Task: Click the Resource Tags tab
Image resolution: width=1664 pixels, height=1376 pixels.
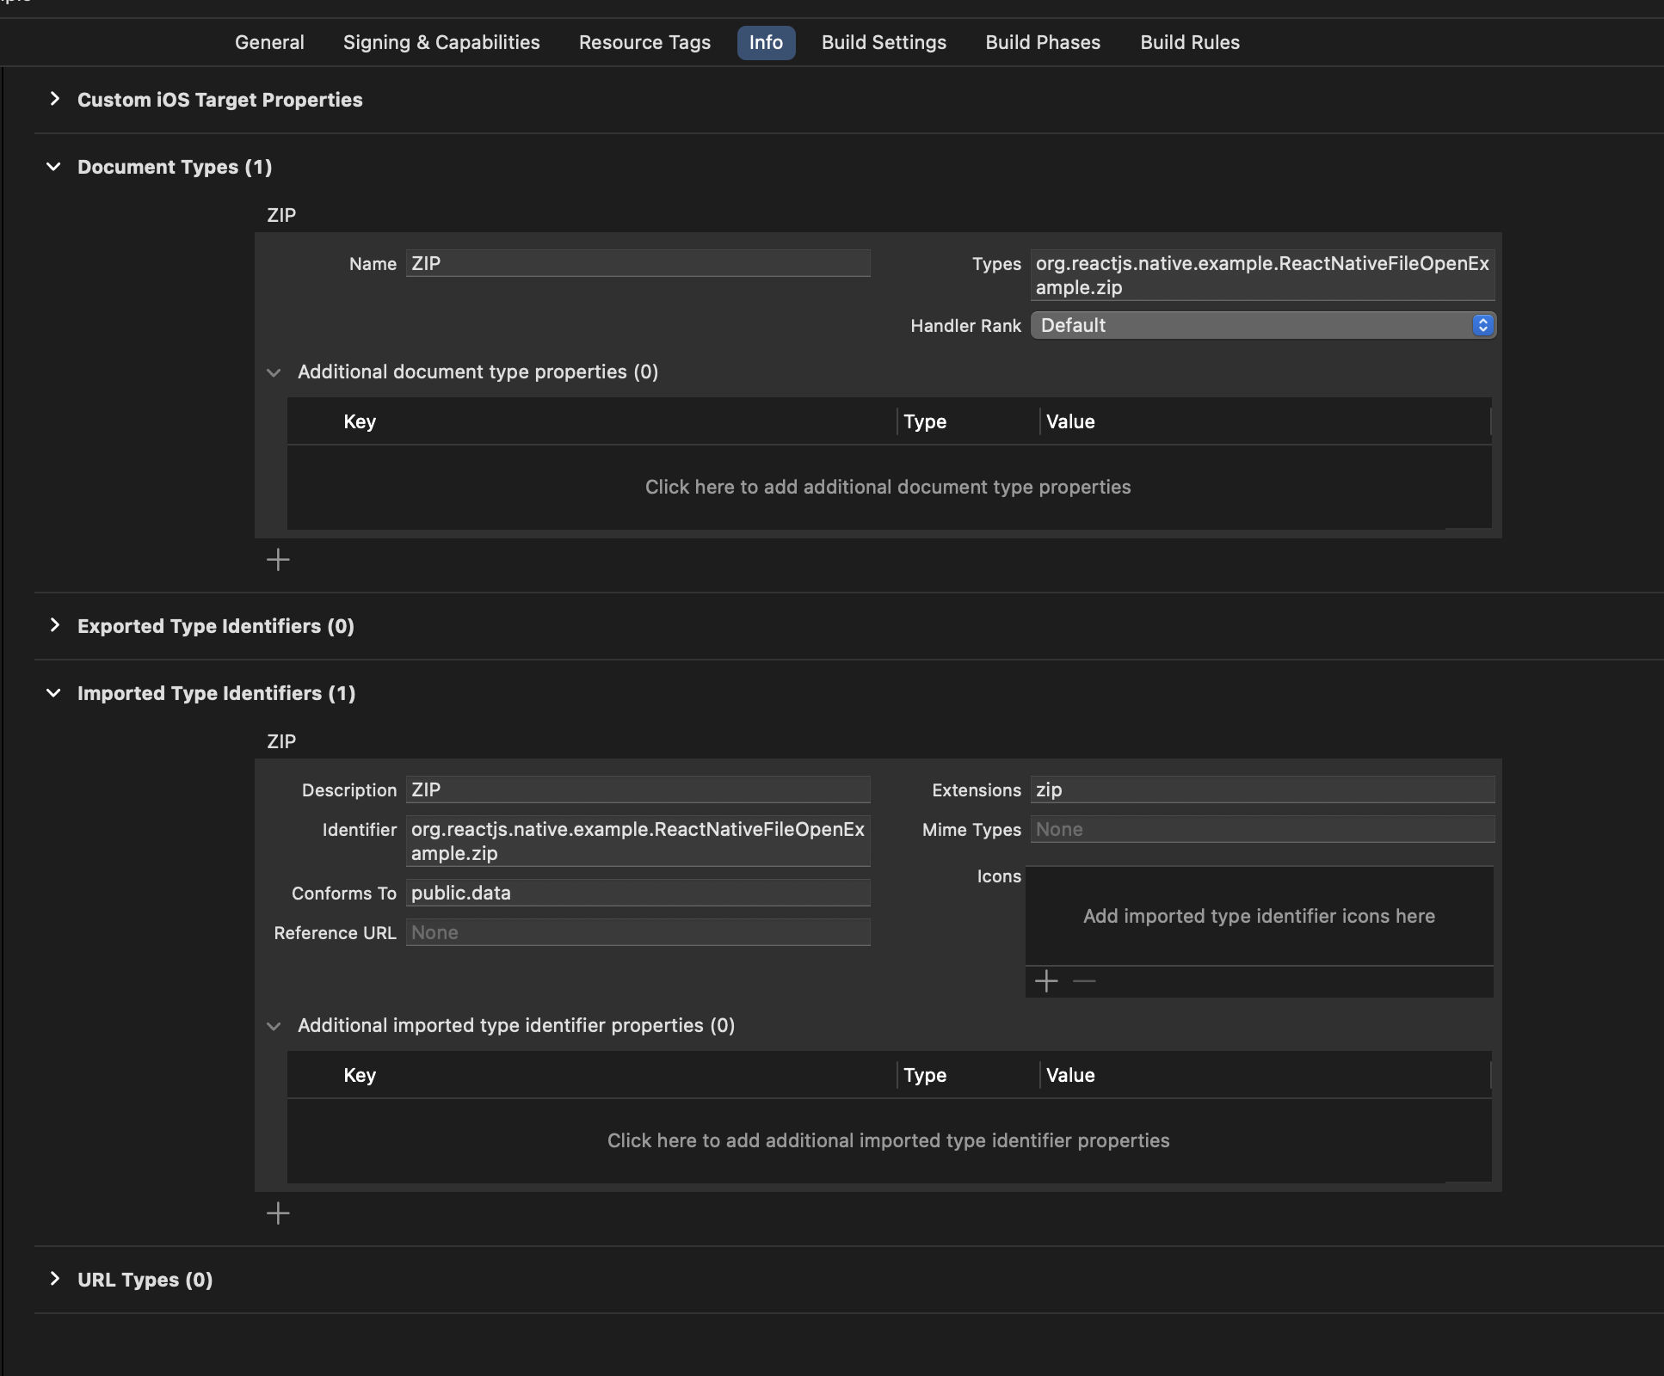Action: 645,41
